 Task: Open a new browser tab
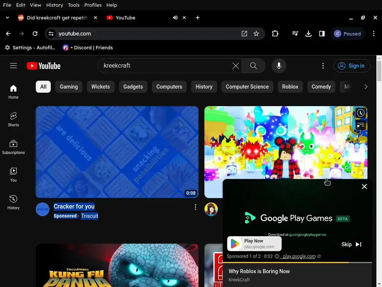(x=198, y=18)
